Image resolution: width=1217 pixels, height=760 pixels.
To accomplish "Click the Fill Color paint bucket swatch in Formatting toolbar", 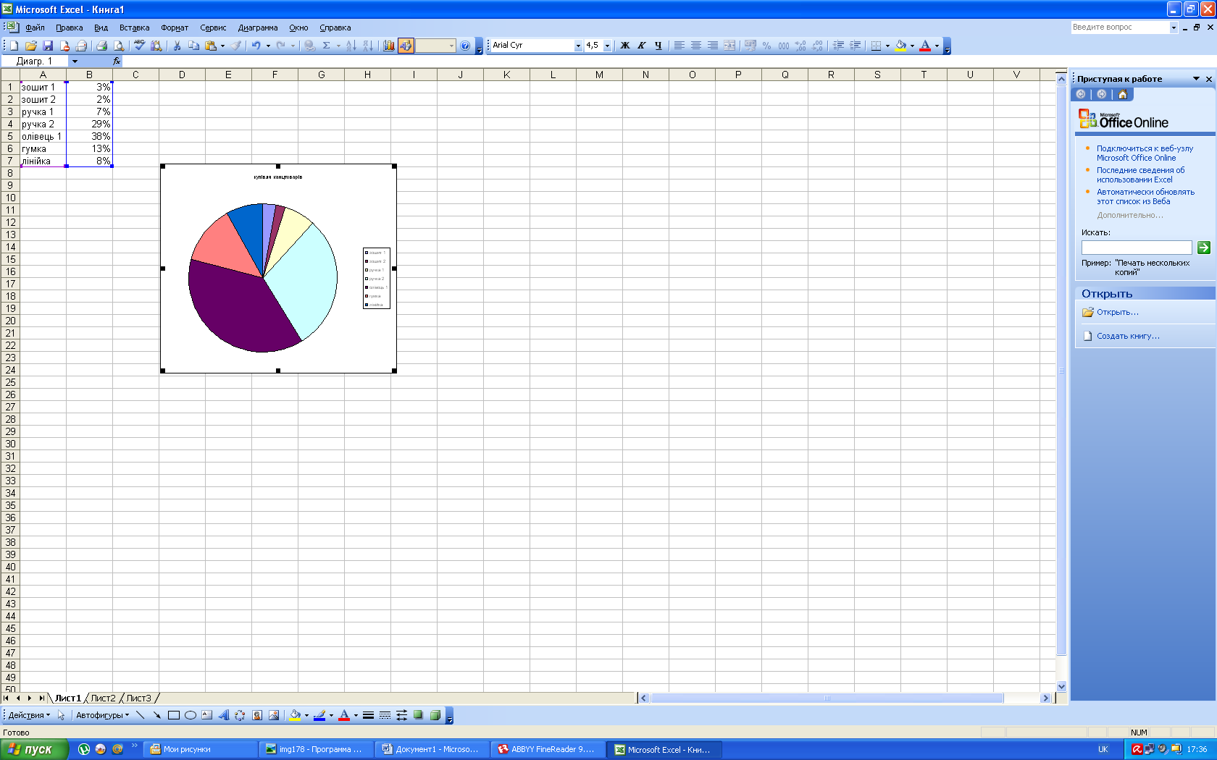I will pyautogui.click(x=900, y=46).
